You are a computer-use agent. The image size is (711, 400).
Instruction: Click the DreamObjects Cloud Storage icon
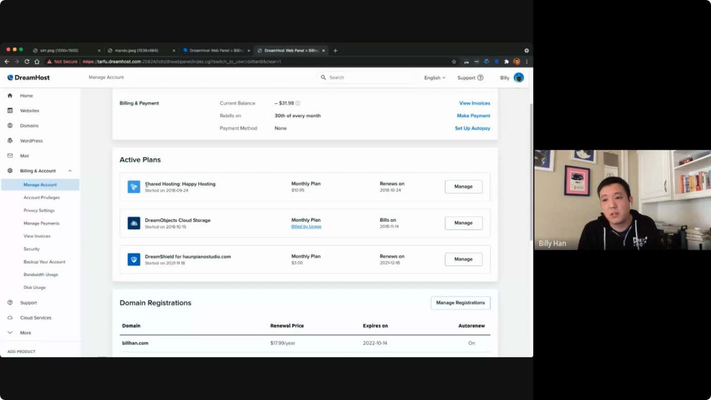click(134, 223)
